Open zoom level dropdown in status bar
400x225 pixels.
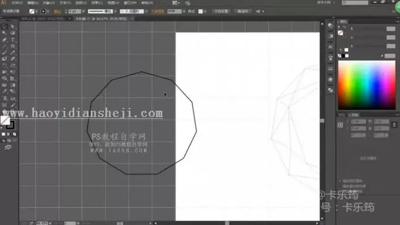coord(50,223)
